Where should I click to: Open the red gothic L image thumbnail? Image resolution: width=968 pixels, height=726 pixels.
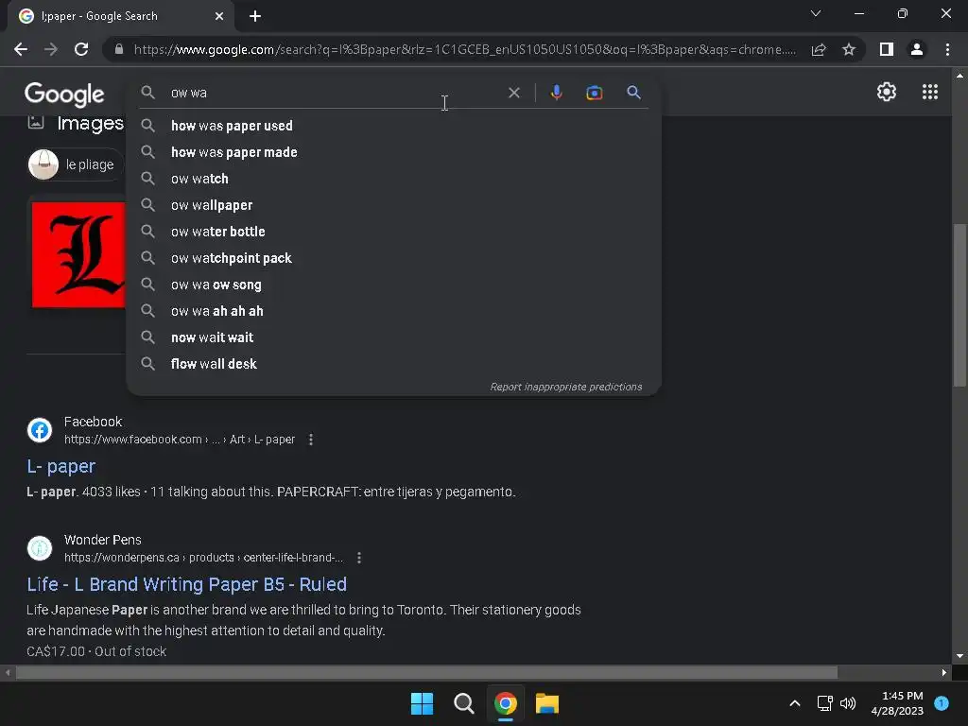tap(78, 254)
